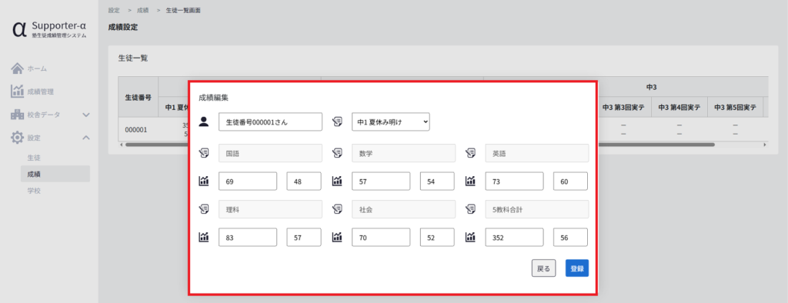Click the 社会 subject field
This screenshot has height=303, width=788.
coord(403,209)
